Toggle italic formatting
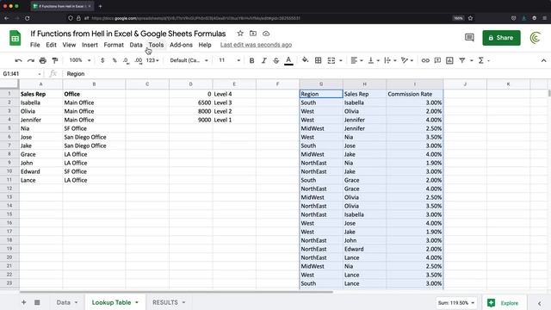551x310 pixels. point(264,60)
